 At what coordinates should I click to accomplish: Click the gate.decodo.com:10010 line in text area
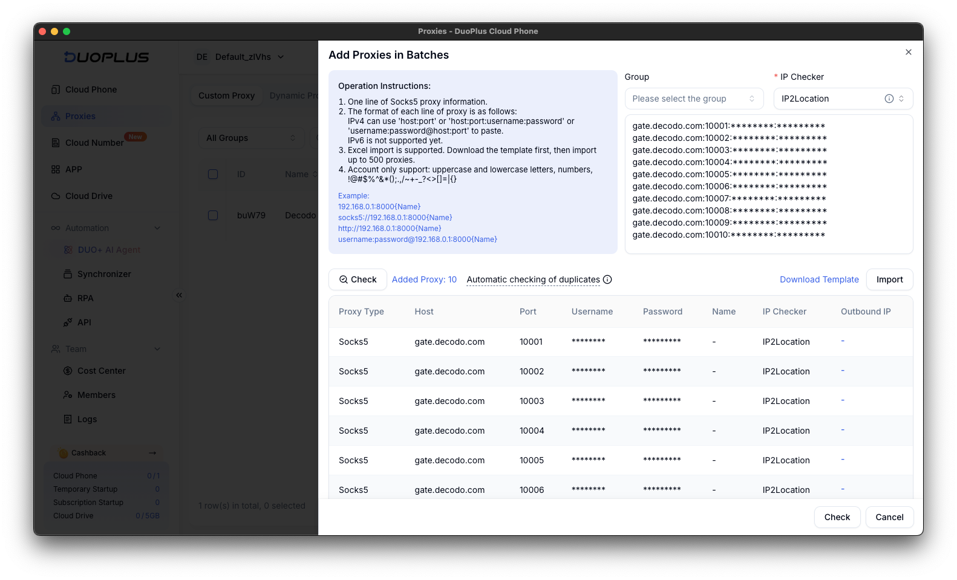[x=728, y=235]
